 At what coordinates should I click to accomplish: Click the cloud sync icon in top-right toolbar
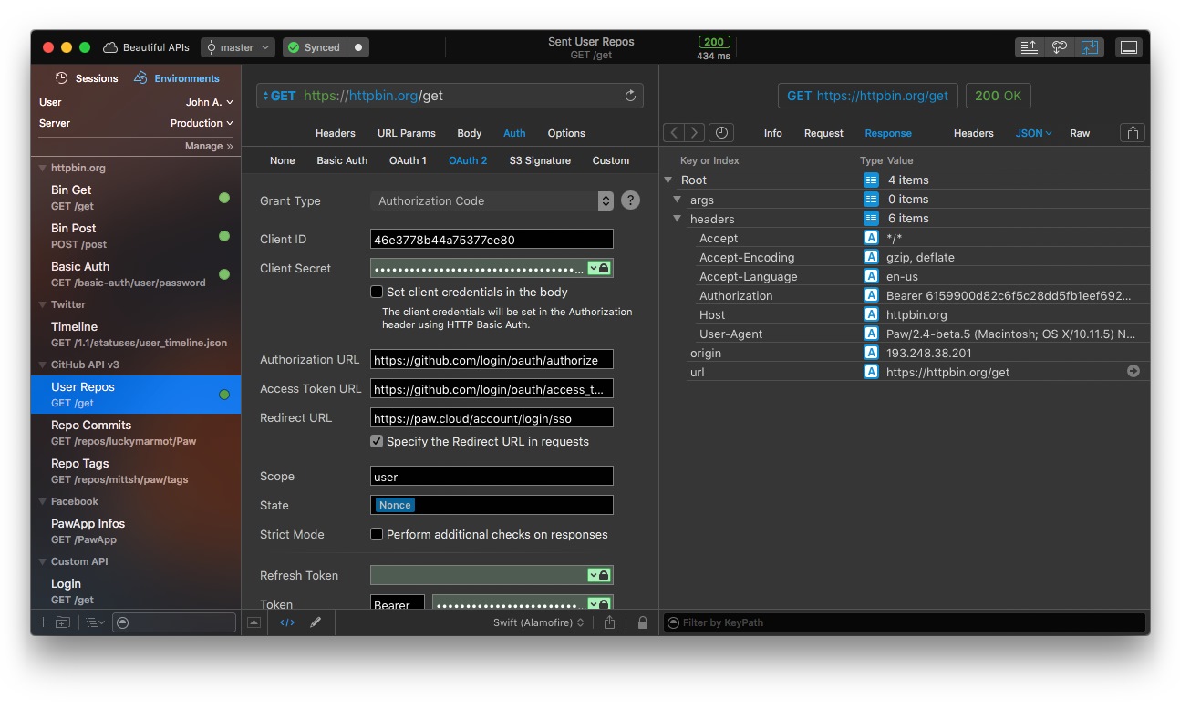coord(1059,47)
